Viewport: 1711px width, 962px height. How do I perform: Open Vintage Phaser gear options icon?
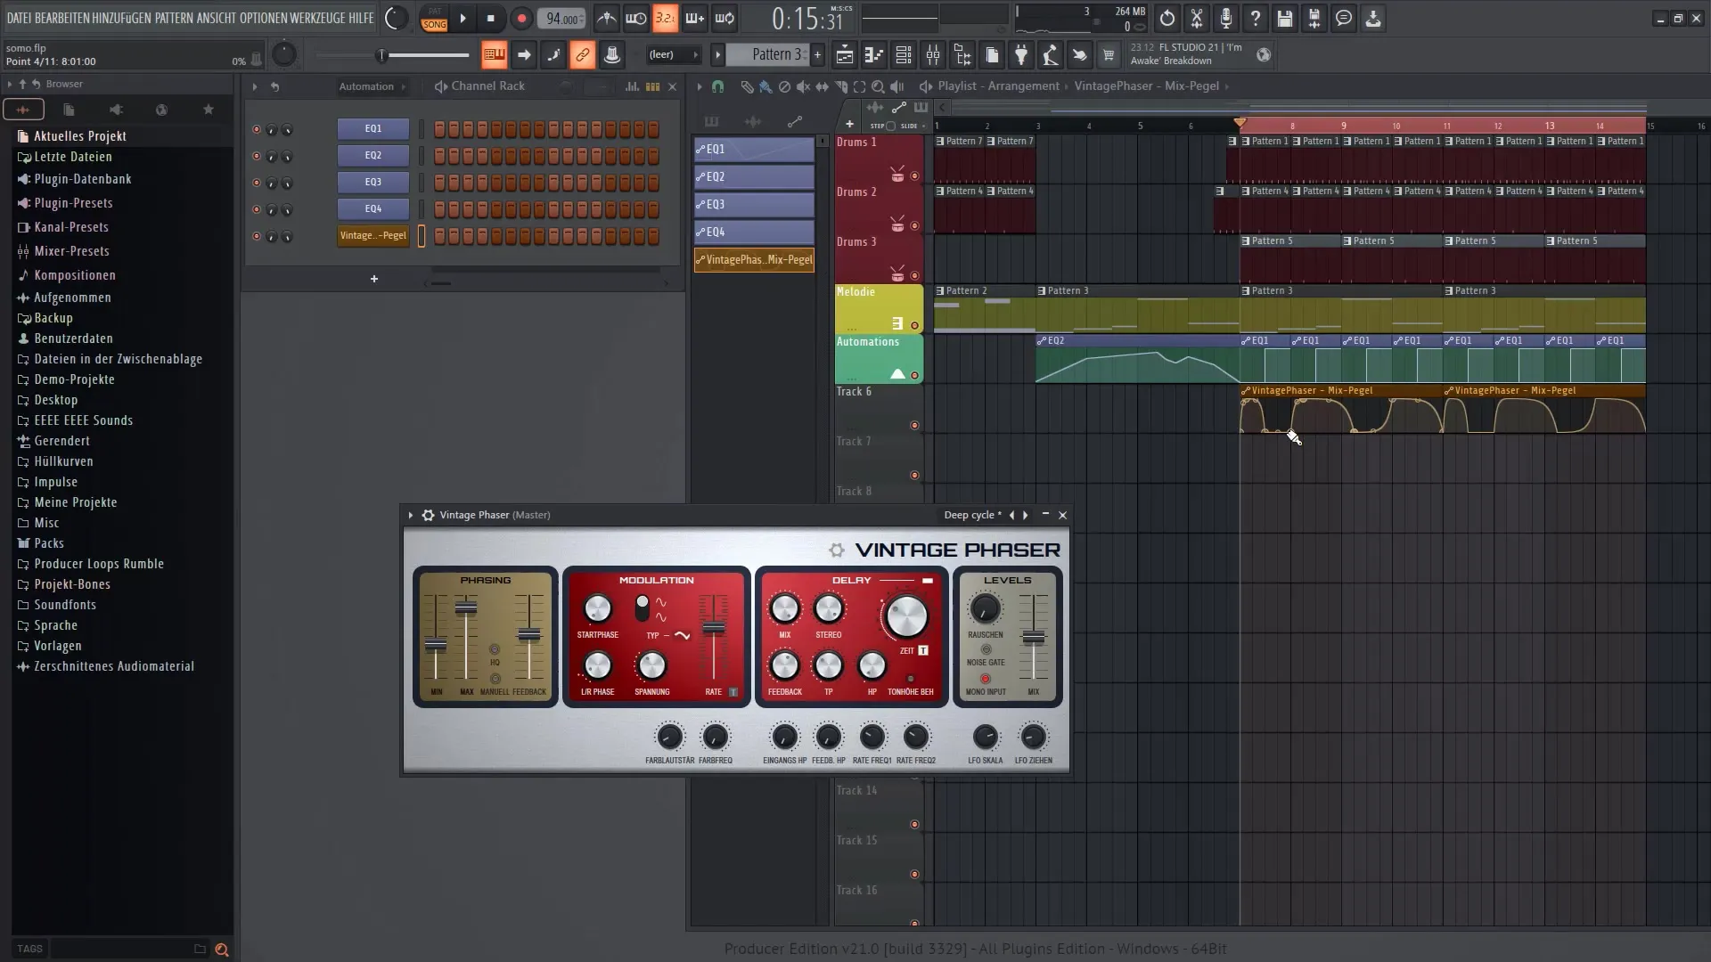(428, 515)
